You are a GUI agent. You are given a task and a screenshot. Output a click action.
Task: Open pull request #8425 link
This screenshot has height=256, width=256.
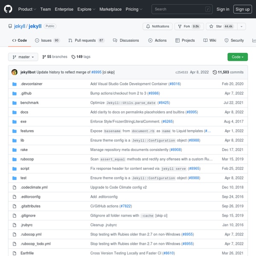tap(164, 103)
